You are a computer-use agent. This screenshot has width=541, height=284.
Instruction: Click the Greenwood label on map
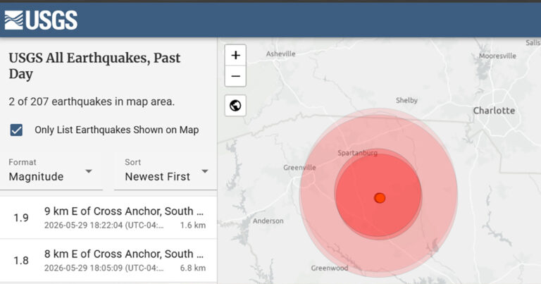pyautogui.click(x=329, y=268)
